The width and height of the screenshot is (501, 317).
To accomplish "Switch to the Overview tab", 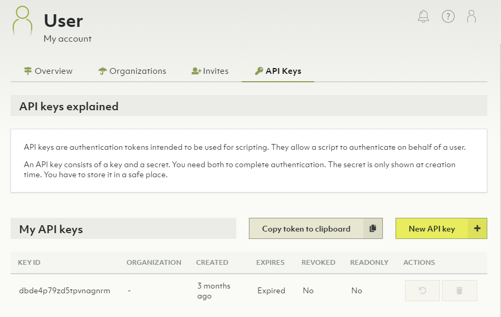I will click(x=49, y=71).
